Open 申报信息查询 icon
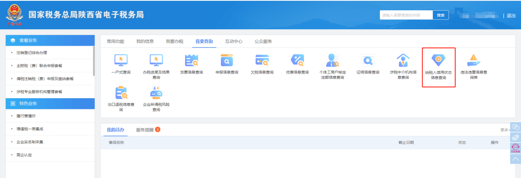This screenshot has height=178, width=521. tap(227, 60)
